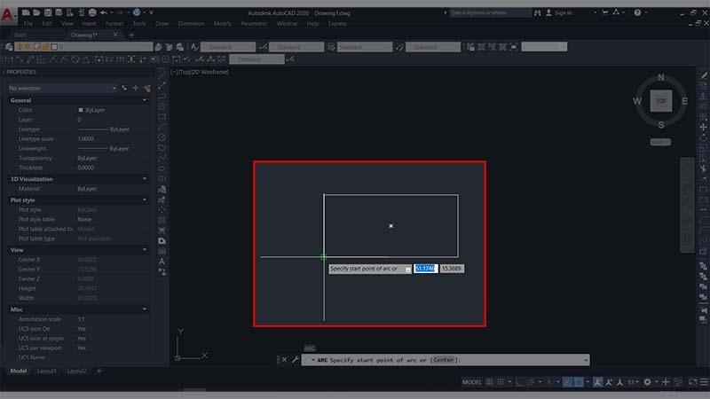The height and width of the screenshot is (399, 710).
Task: Click the toggle PICKADD icon in Properties panel
Action: (124, 88)
